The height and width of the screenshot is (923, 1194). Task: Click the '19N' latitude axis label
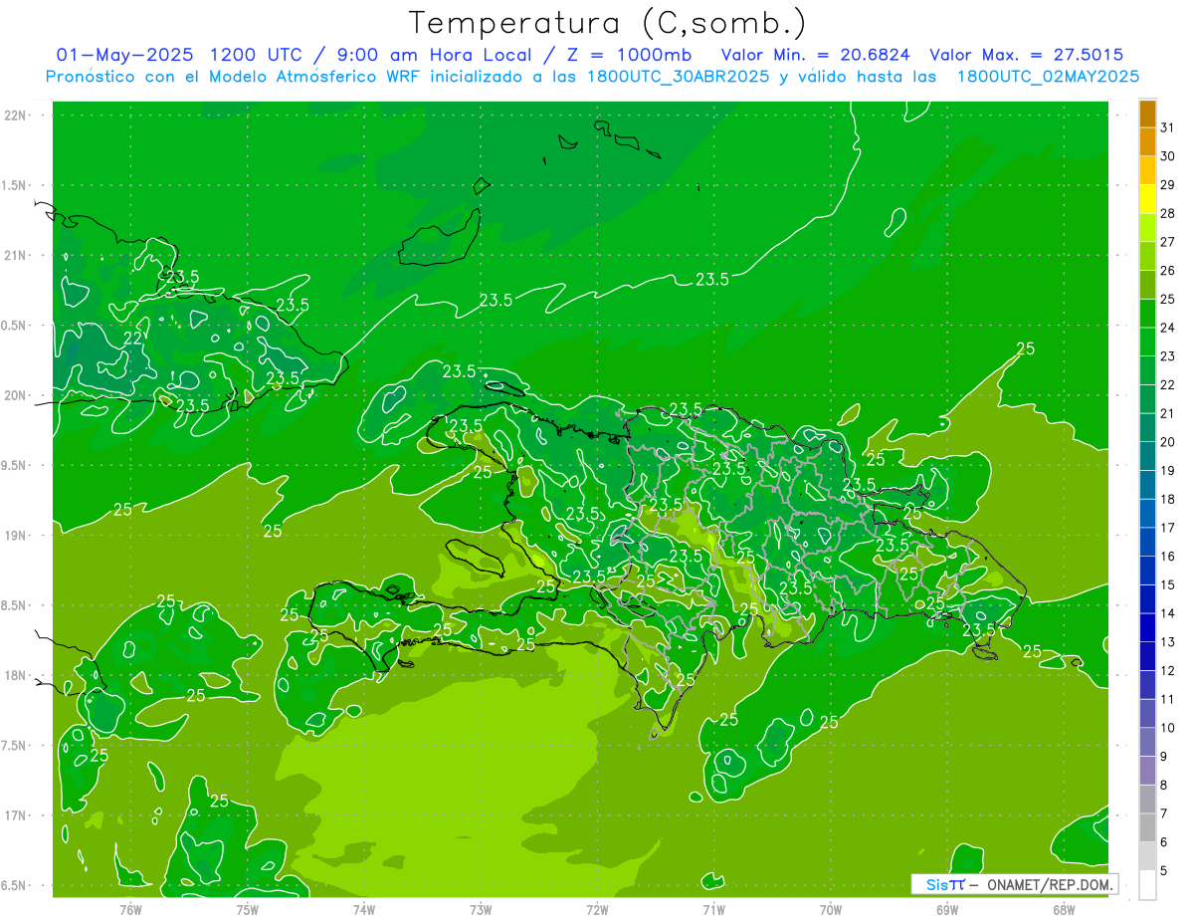tap(15, 536)
